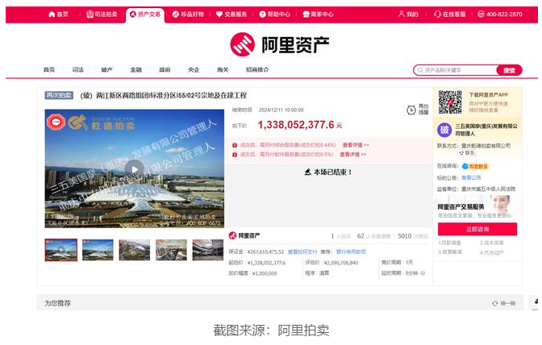Image resolution: width=542 pixels, height=345 pixels.
Task: Open 银行专用款项 recommendation link
Action: click(351, 252)
